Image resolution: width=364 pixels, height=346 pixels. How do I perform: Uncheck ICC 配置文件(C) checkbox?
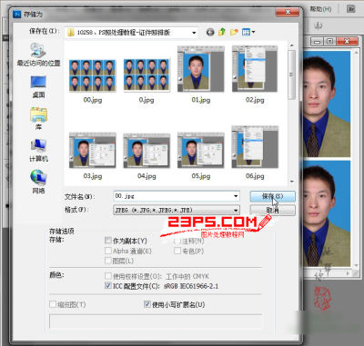(x=108, y=285)
